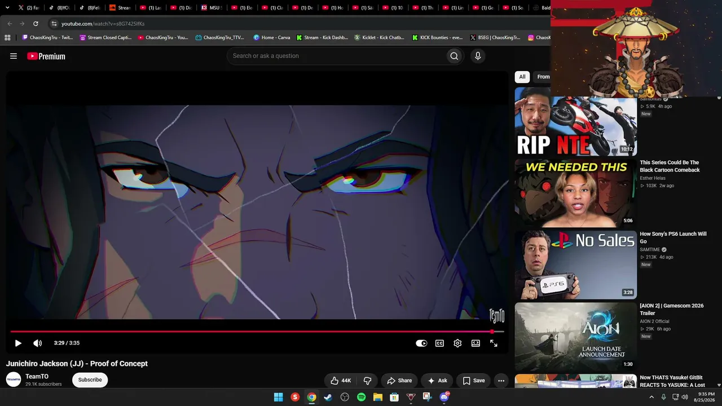Like the video (44K)
The height and width of the screenshot is (406, 722).
(341, 381)
